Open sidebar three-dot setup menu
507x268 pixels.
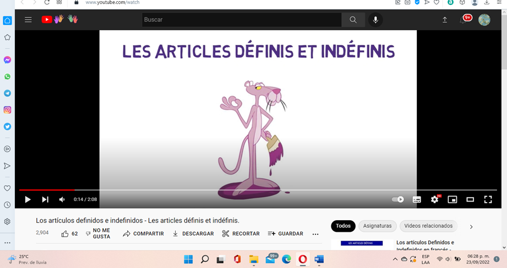[x=7, y=243]
